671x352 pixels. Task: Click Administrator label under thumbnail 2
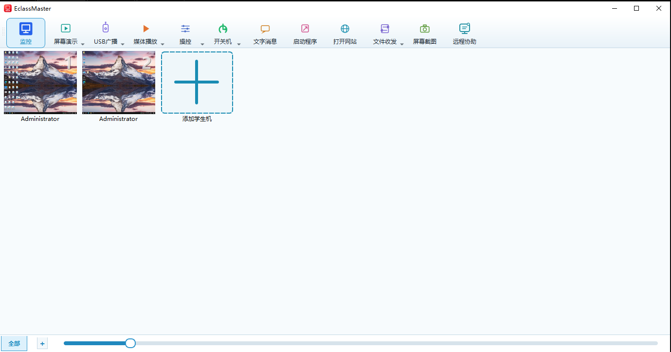coord(119,119)
